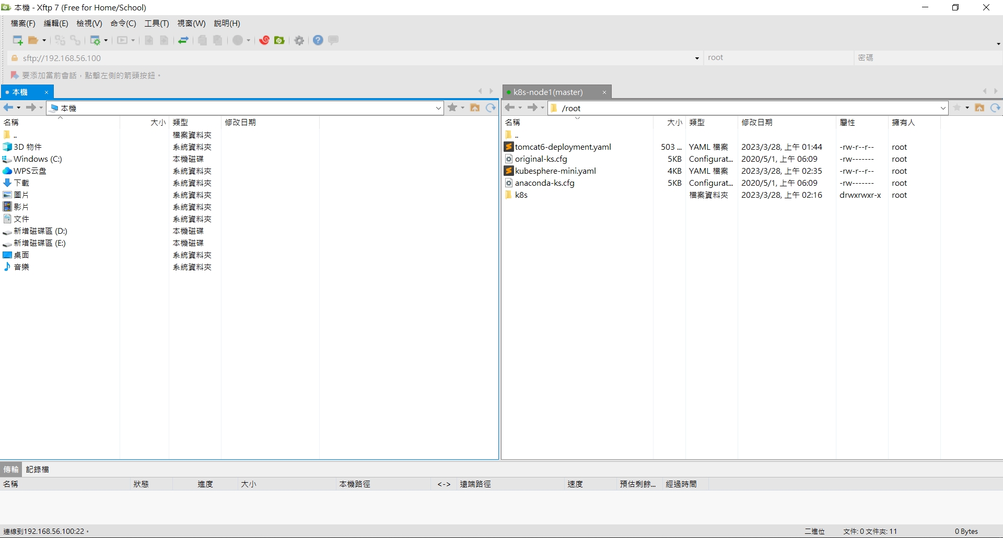Open the local path 本機 dropdown
The width and height of the screenshot is (1003, 538).
point(438,108)
